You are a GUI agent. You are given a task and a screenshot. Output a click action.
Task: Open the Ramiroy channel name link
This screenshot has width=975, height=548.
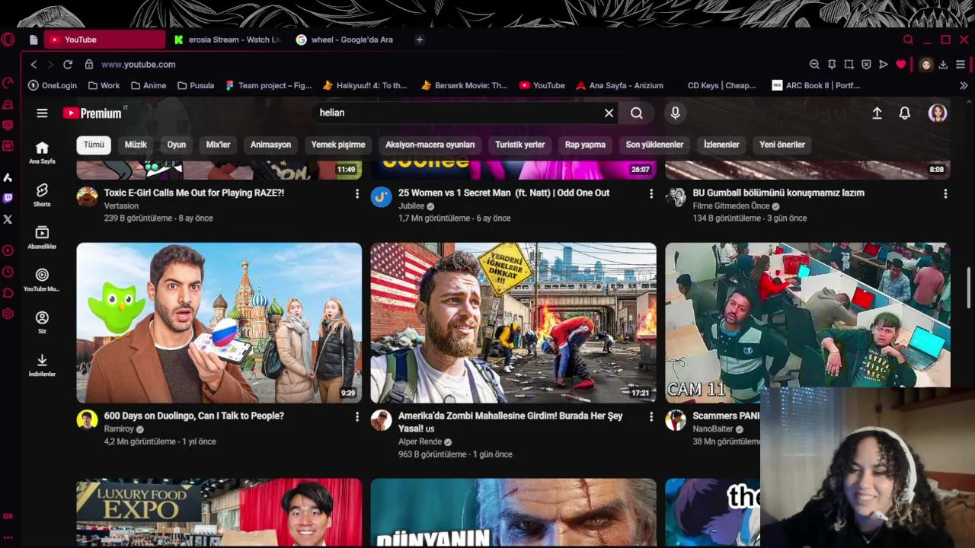[119, 429]
